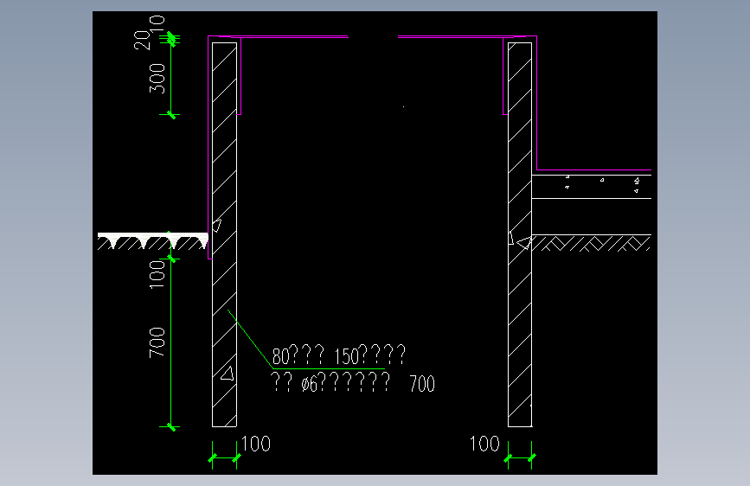Select the "100" width label under left wall
Image resolution: width=750 pixels, height=486 pixels.
(x=256, y=444)
